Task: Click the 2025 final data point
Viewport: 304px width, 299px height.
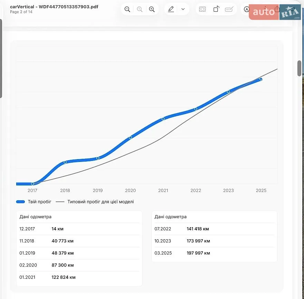Action: click(x=261, y=79)
